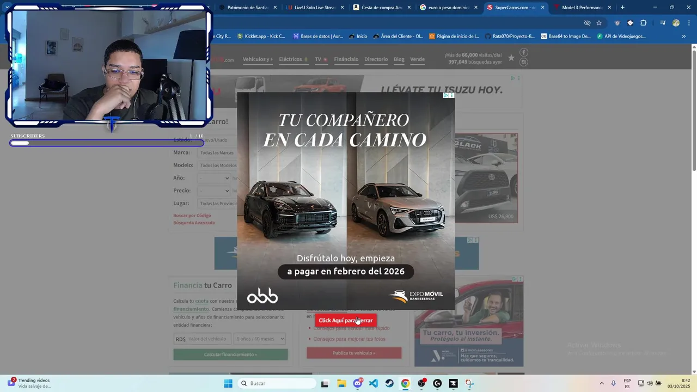
Task: Click the favorites star in site header
Action: pos(511,58)
